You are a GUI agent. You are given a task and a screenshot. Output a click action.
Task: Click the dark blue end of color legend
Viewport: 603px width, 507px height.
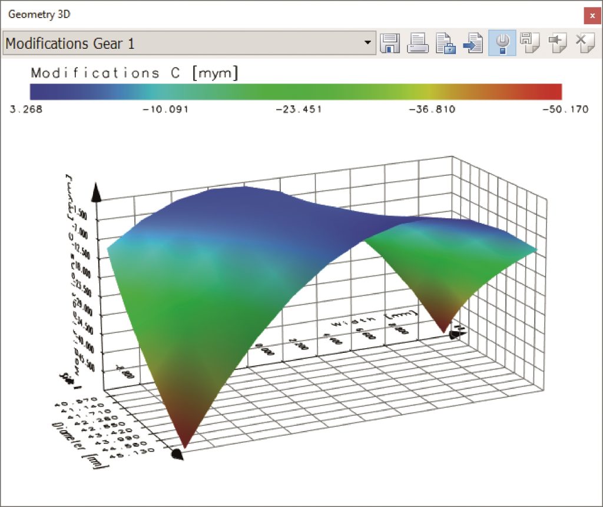[41, 91]
